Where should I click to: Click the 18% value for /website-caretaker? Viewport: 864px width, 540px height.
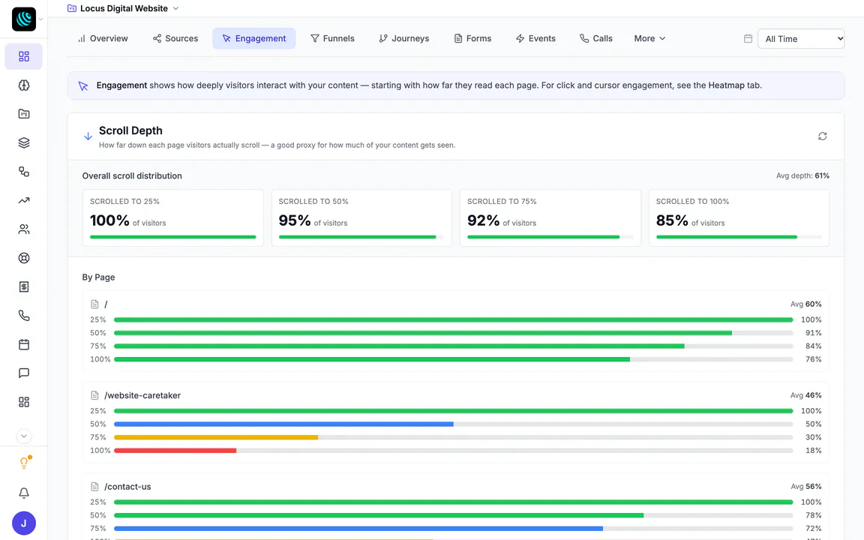813,451
